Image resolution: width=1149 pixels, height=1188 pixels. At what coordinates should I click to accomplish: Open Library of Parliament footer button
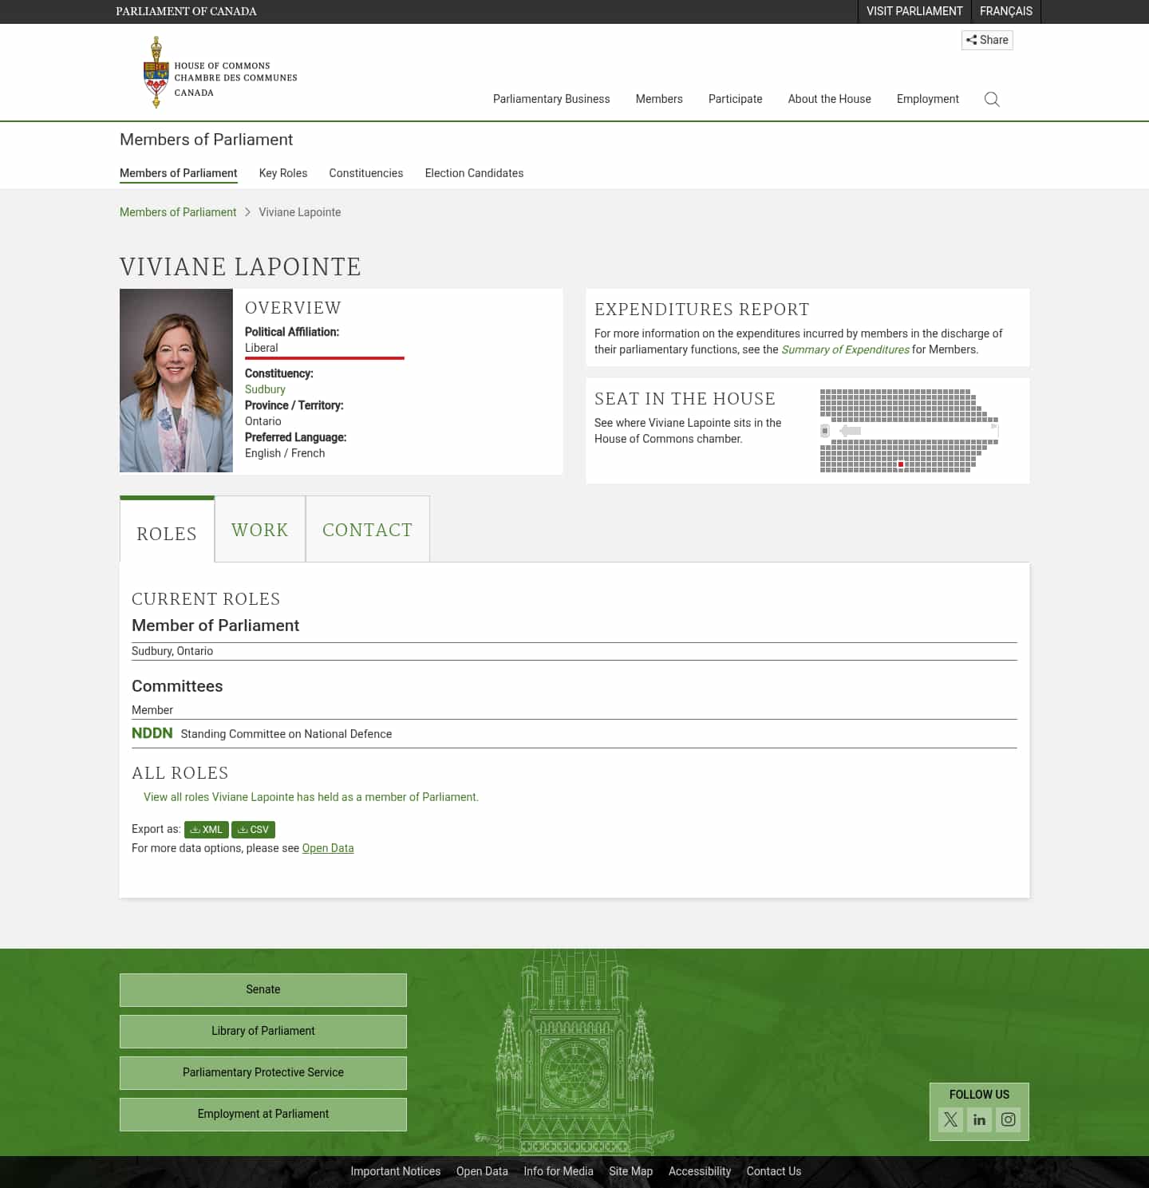tap(263, 1032)
